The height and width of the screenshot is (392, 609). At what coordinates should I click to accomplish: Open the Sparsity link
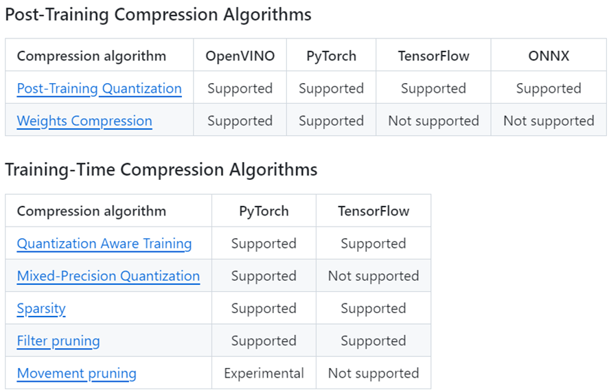pyautogui.click(x=41, y=308)
